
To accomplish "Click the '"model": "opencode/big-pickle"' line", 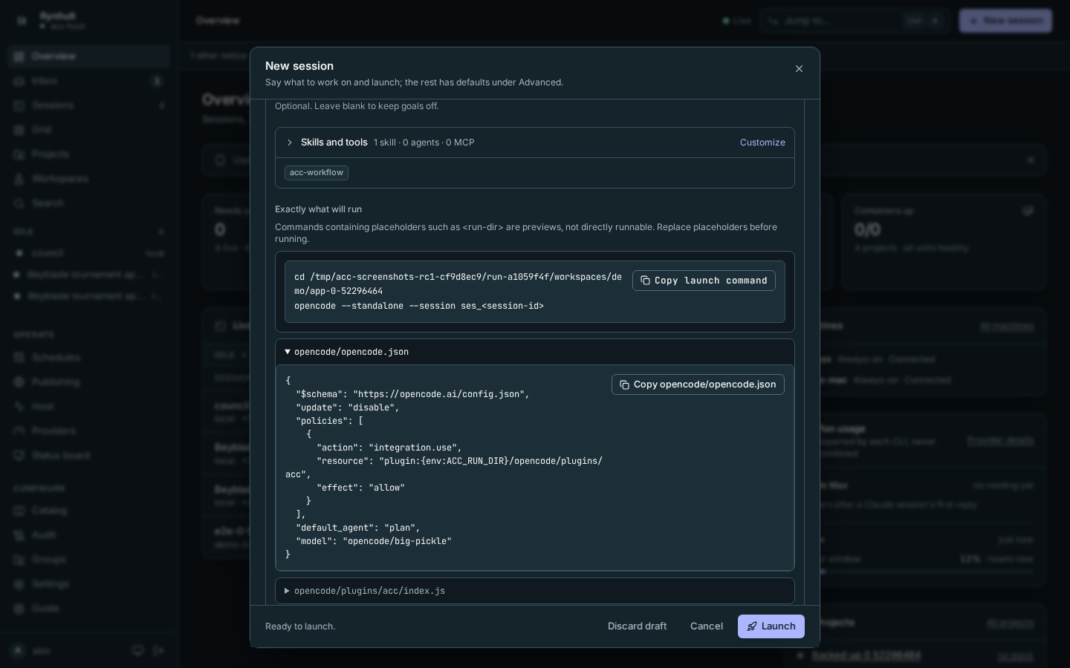I will pos(374,541).
